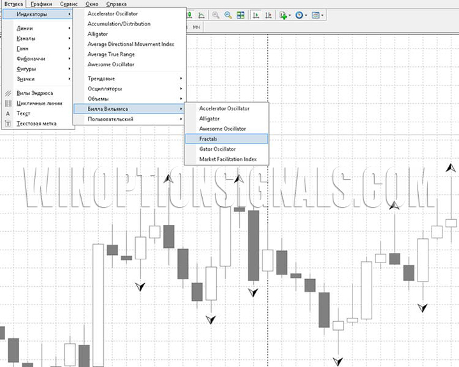Expand the Линии submenu
Viewport: 459px width, 367px height.
pos(38,28)
